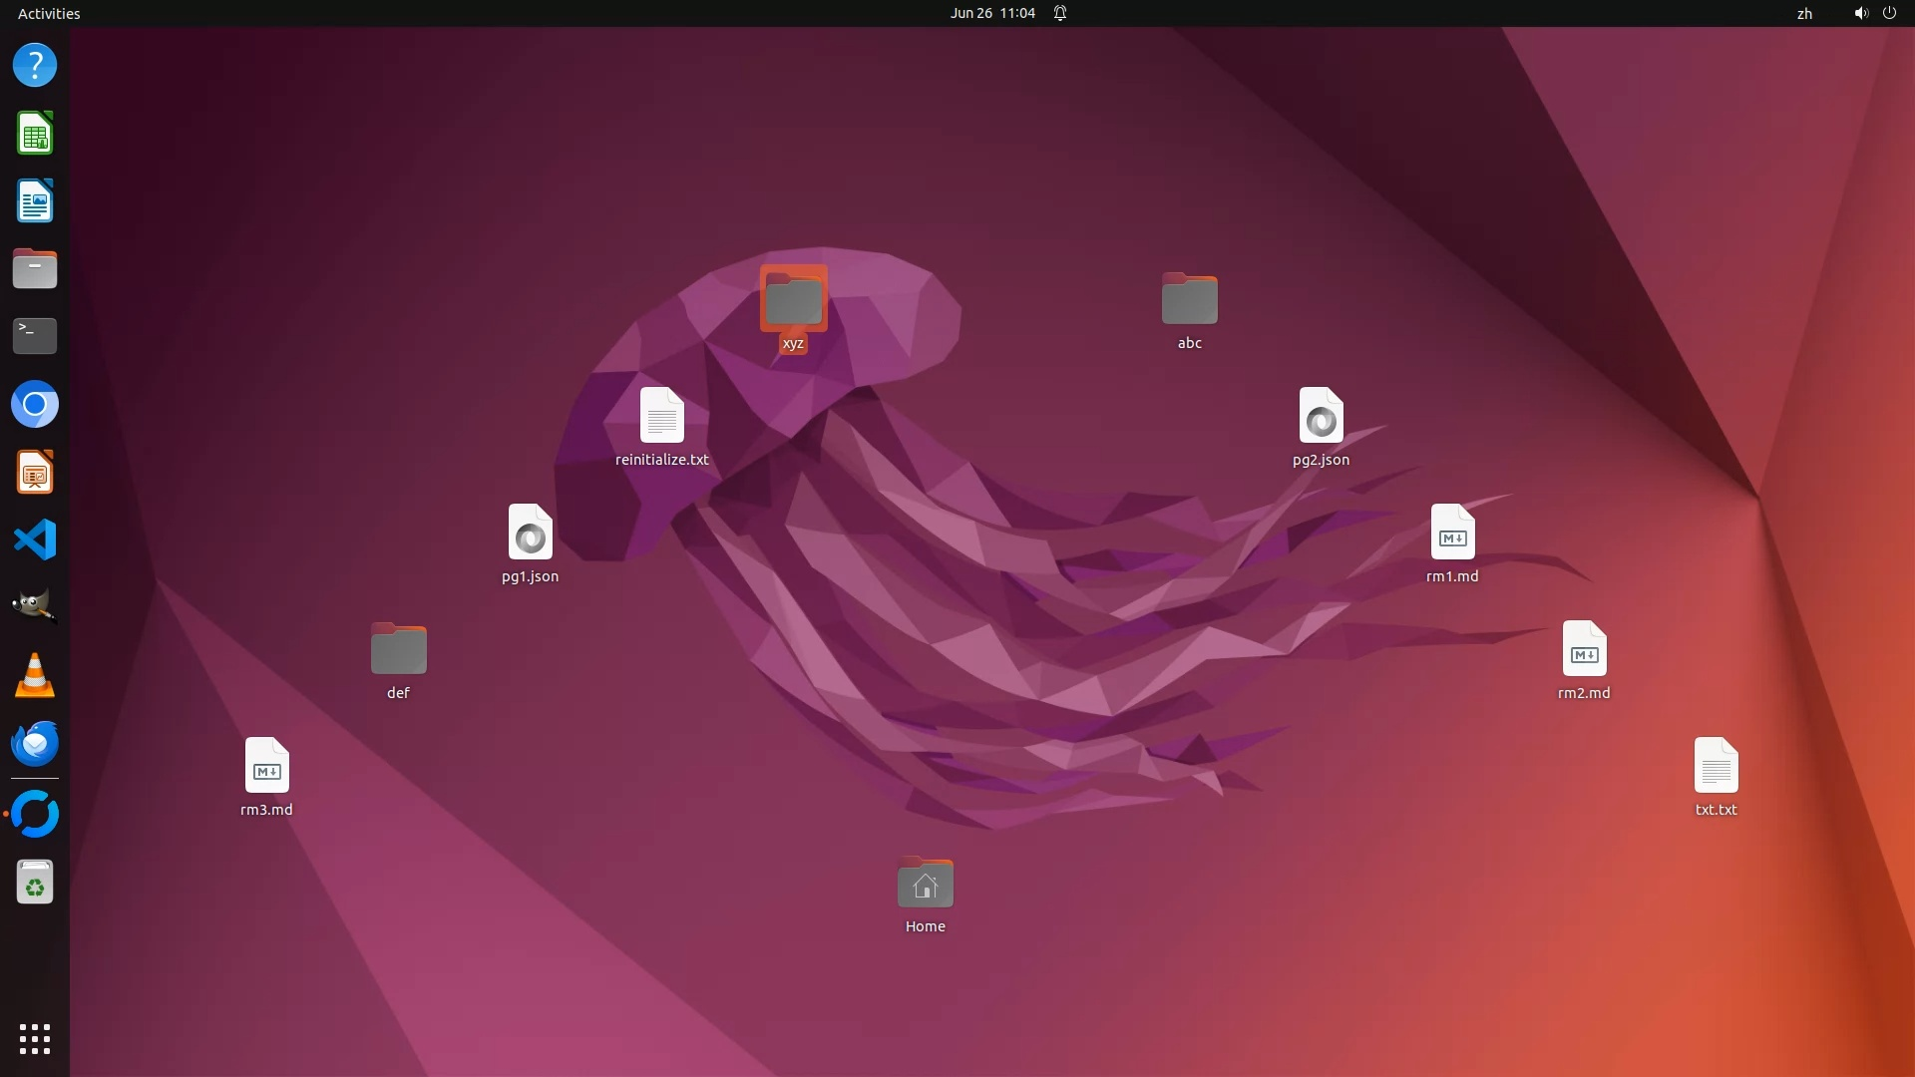Open system menu via volume icon
This screenshot has height=1077, width=1915.
point(1860,13)
